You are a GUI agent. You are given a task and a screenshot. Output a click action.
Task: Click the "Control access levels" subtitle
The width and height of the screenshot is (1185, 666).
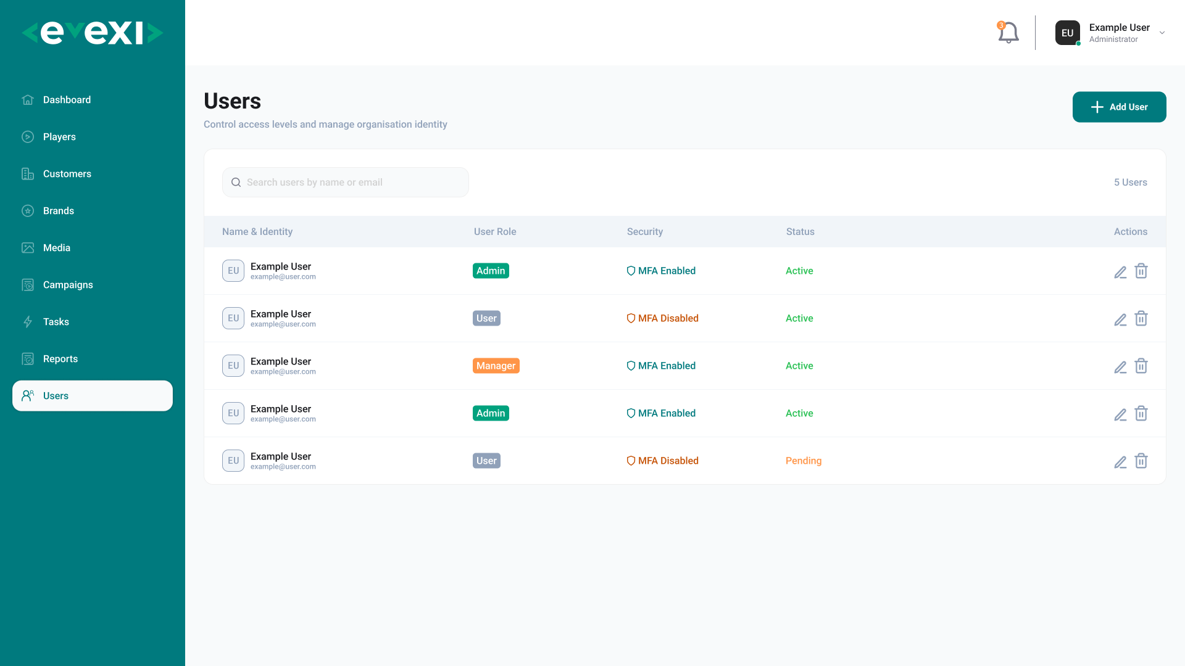point(325,125)
